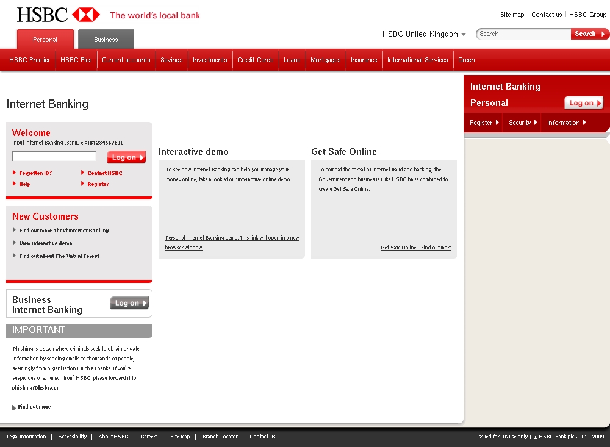Open Branch Locator in the footer
The image size is (610, 447).
220,437
